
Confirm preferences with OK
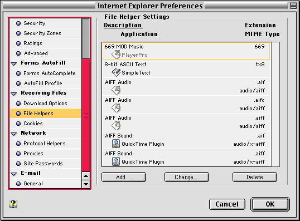coord(270,204)
